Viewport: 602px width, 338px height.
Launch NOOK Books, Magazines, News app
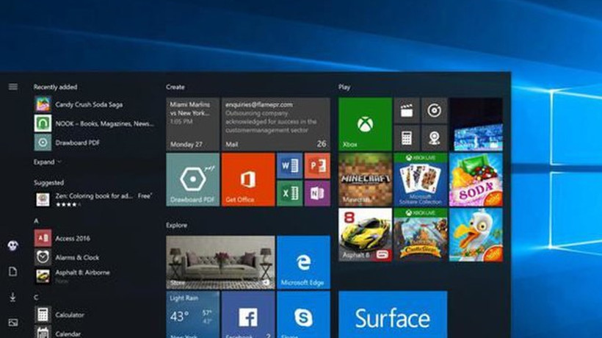pos(95,123)
